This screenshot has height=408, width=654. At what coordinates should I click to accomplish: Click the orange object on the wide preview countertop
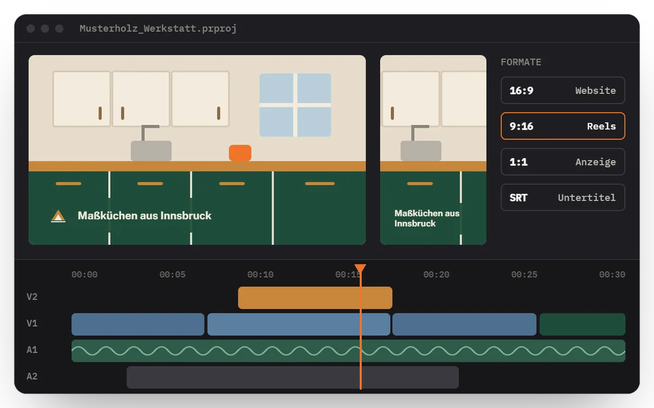click(x=240, y=153)
